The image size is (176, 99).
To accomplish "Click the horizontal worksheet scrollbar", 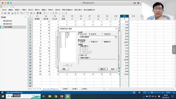I will point(139,89).
